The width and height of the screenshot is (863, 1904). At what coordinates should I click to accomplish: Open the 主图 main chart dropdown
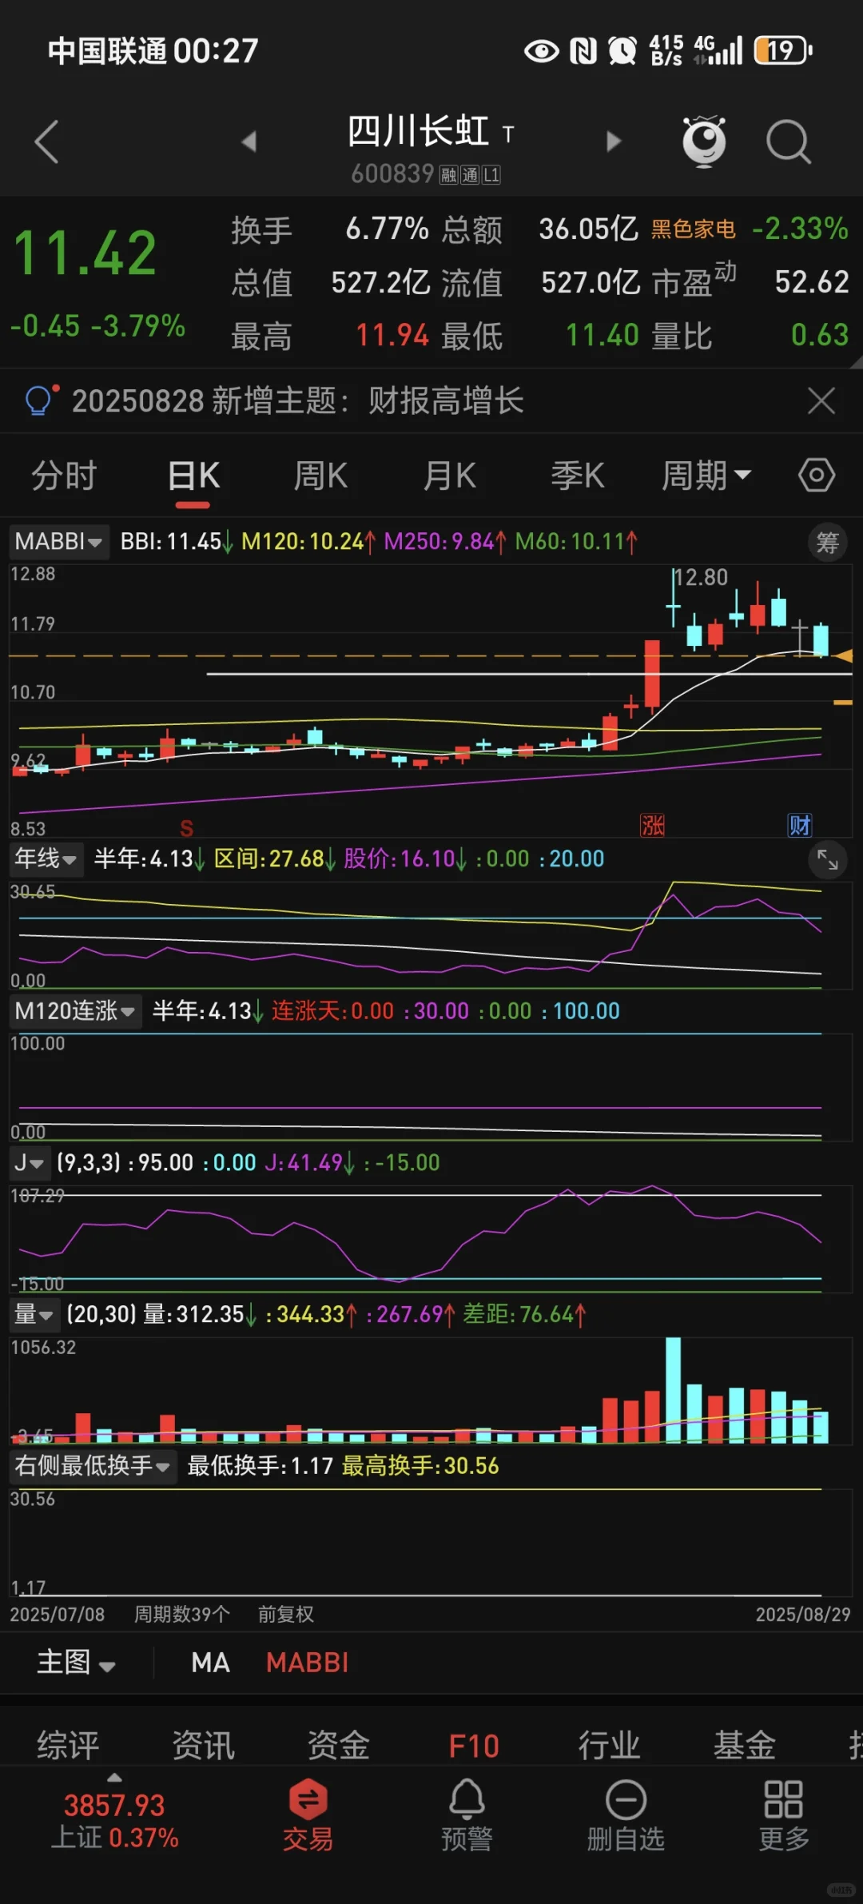pyautogui.click(x=77, y=1663)
